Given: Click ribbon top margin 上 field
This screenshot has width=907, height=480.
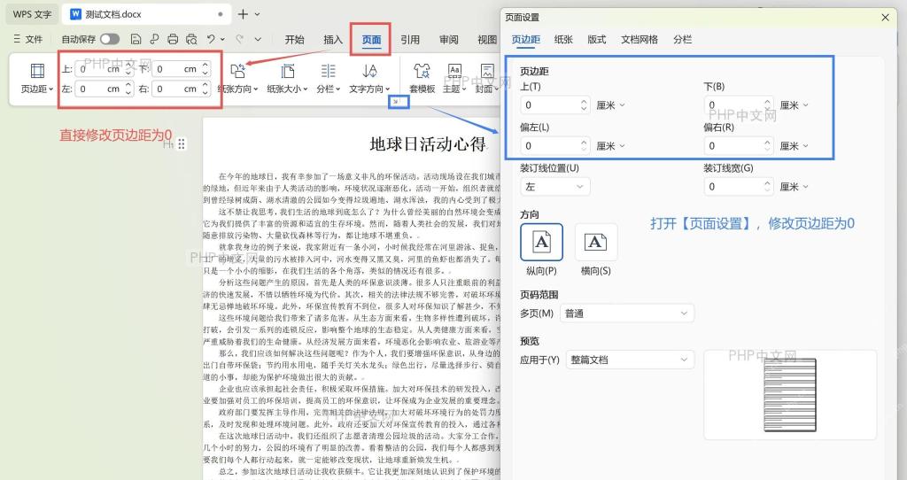Looking at the screenshot, I should tap(105, 69).
